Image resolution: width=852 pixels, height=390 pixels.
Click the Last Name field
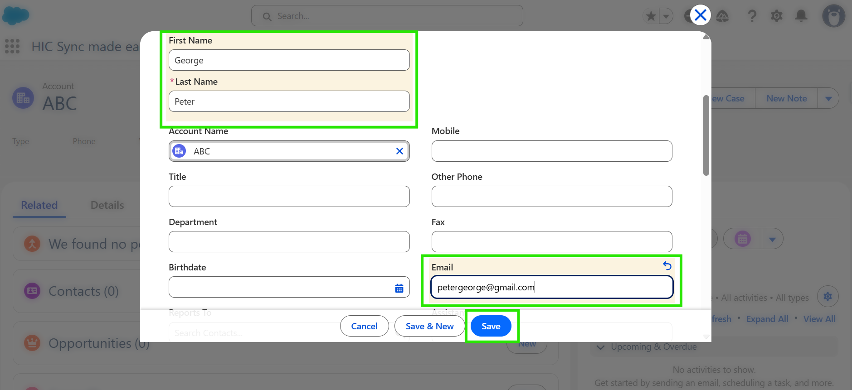coord(289,101)
